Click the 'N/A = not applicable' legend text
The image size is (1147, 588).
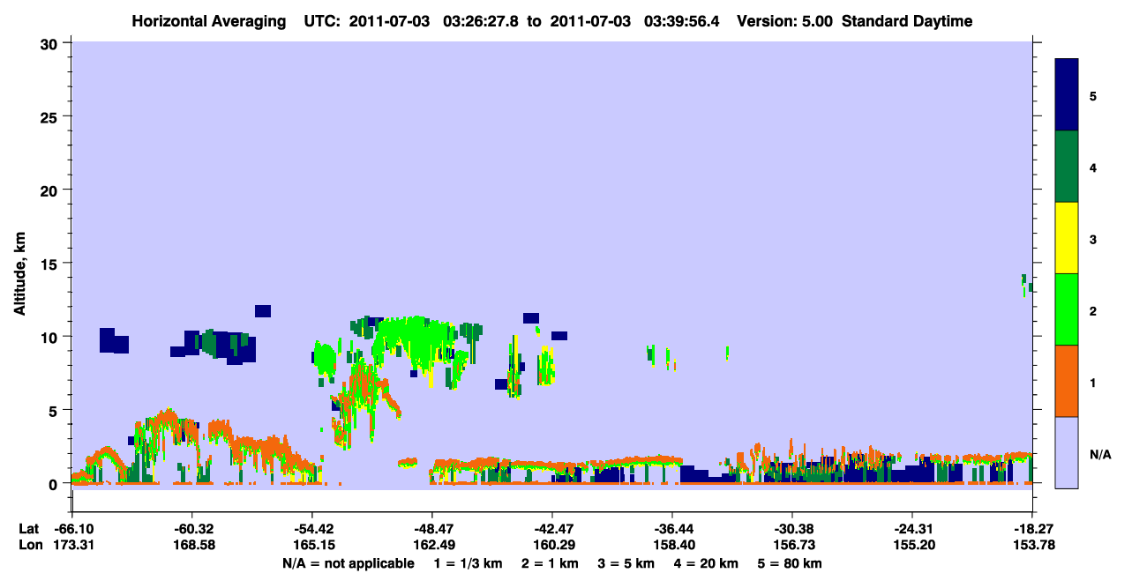point(348,563)
